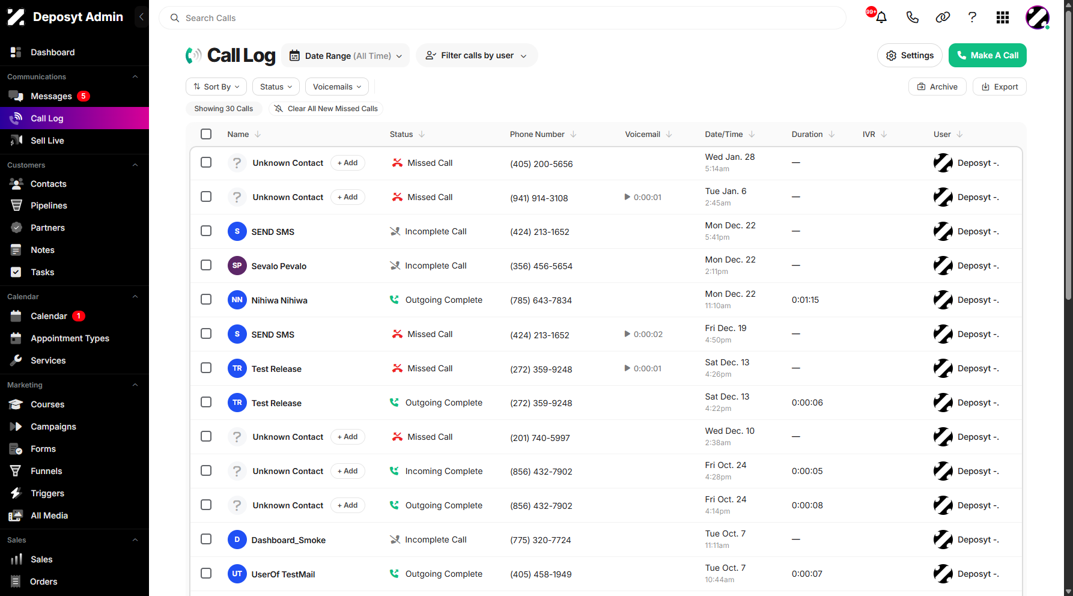Image resolution: width=1073 pixels, height=596 pixels.
Task: Play the 0:00:02 voicemail from SEND SMS
Action: point(627,334)
